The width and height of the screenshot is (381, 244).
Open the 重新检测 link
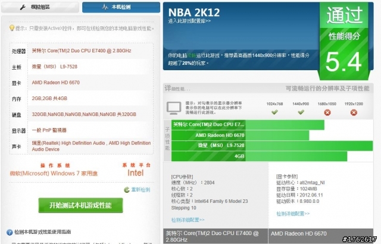pos(140,190)
